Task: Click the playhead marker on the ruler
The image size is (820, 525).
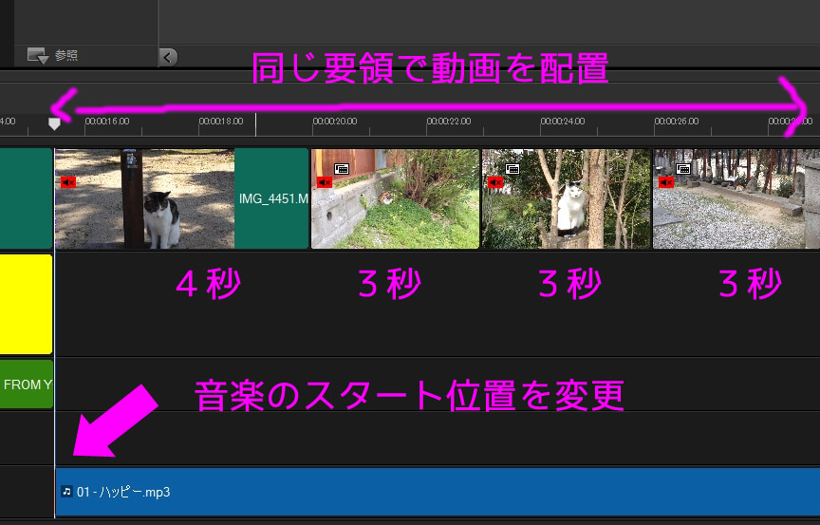Action: (54, 124)
